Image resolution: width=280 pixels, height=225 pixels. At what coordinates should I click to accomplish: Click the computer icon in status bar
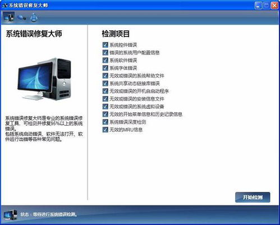click(x=11, y=214)
